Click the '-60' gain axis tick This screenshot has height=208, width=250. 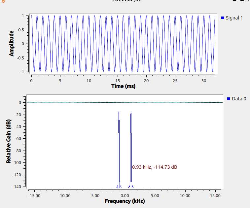pyautogui.click(x=18, y=139)
